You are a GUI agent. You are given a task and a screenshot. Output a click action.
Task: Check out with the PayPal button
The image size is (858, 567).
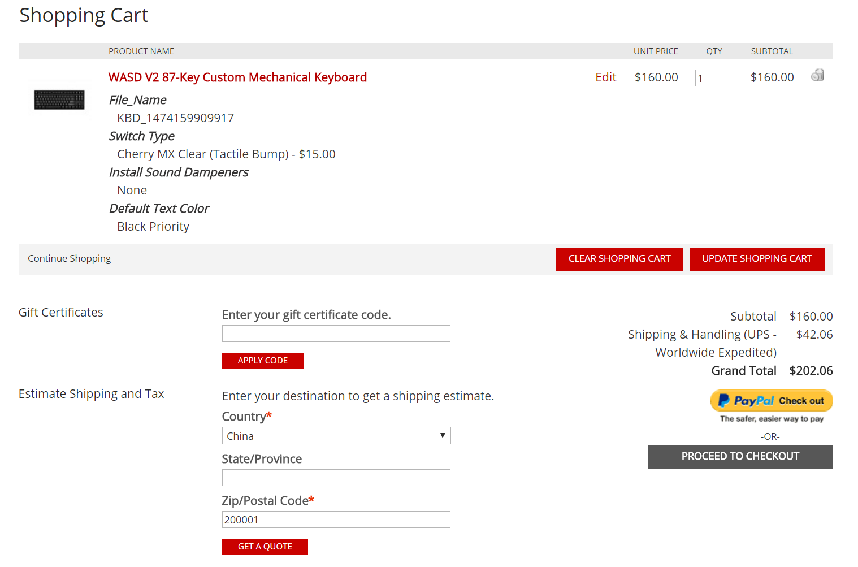pos(772,401)
